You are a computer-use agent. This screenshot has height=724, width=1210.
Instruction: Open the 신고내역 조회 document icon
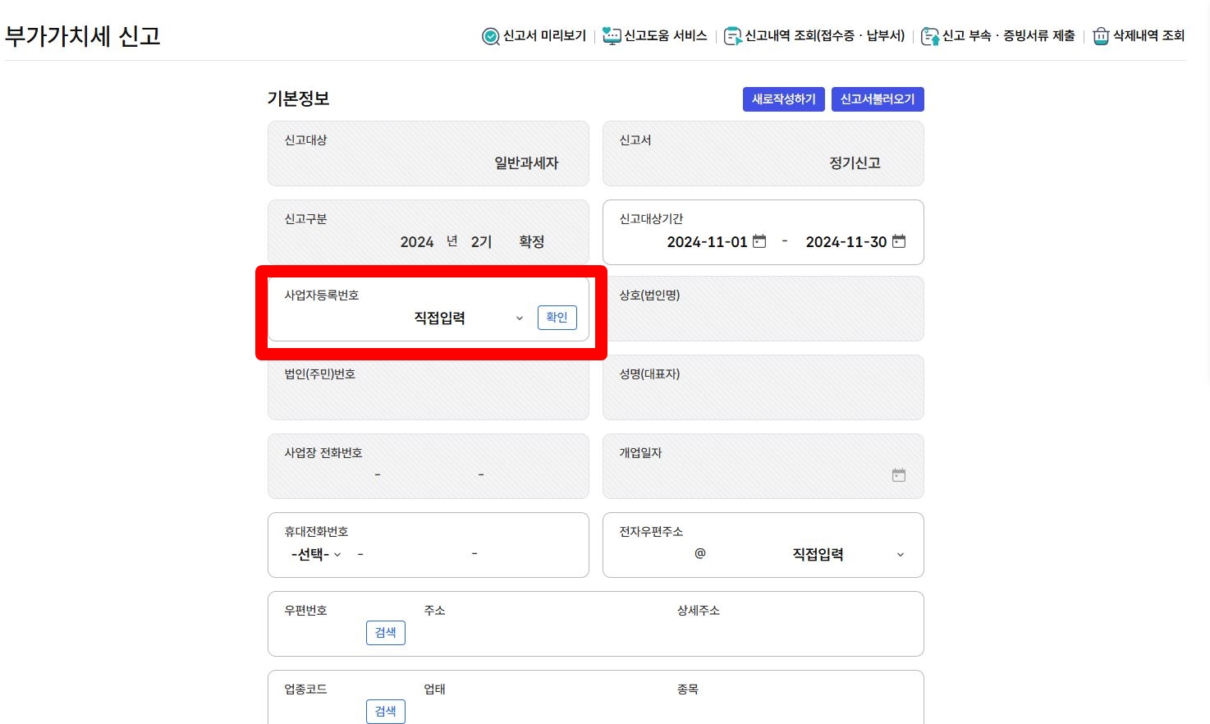tap(732, 36)
